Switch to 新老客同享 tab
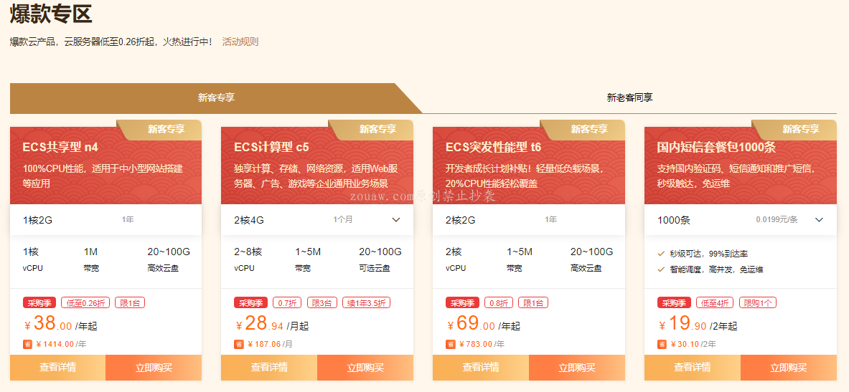This screenshot has height=392, width=849. (x=629, y=97)
